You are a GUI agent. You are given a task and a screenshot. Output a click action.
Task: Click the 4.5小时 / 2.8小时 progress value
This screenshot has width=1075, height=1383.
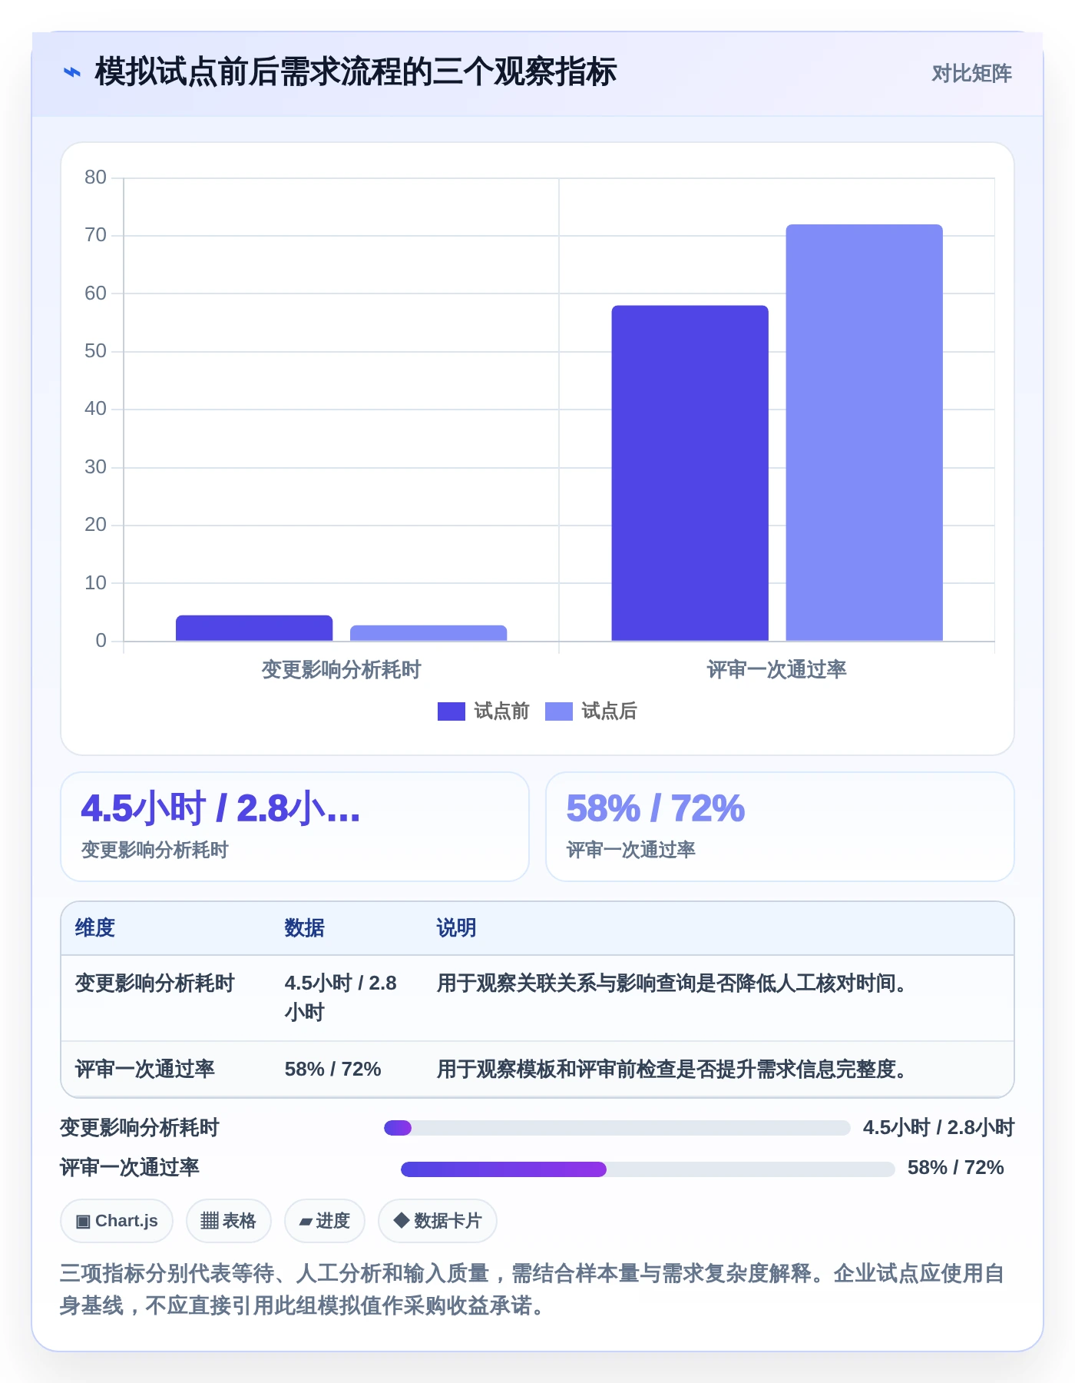[x=938, y=1128]
